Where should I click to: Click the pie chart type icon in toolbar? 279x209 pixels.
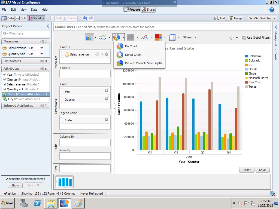(x=117, y=37)
